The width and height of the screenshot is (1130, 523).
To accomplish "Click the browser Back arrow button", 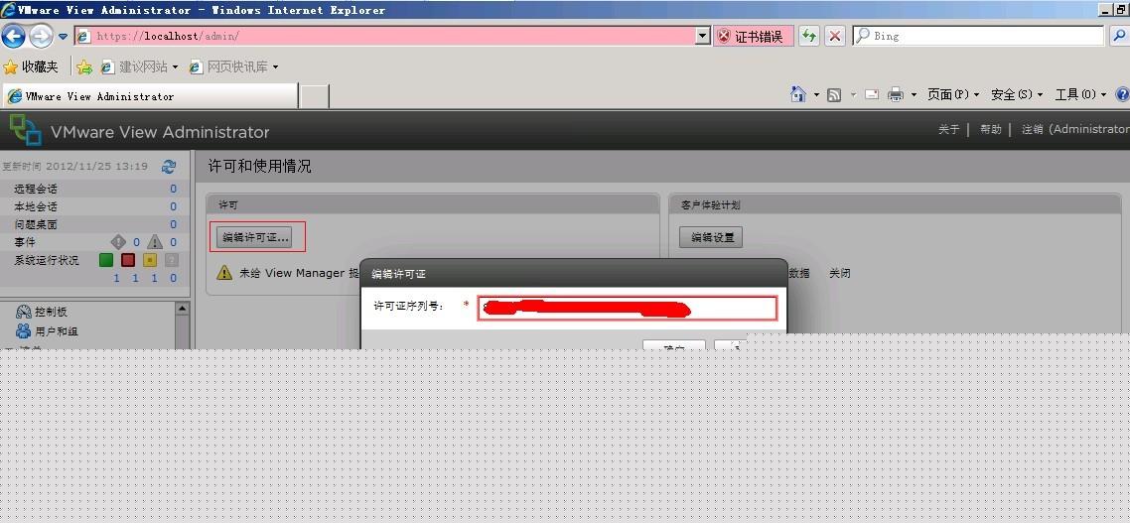I will [14, 36].
